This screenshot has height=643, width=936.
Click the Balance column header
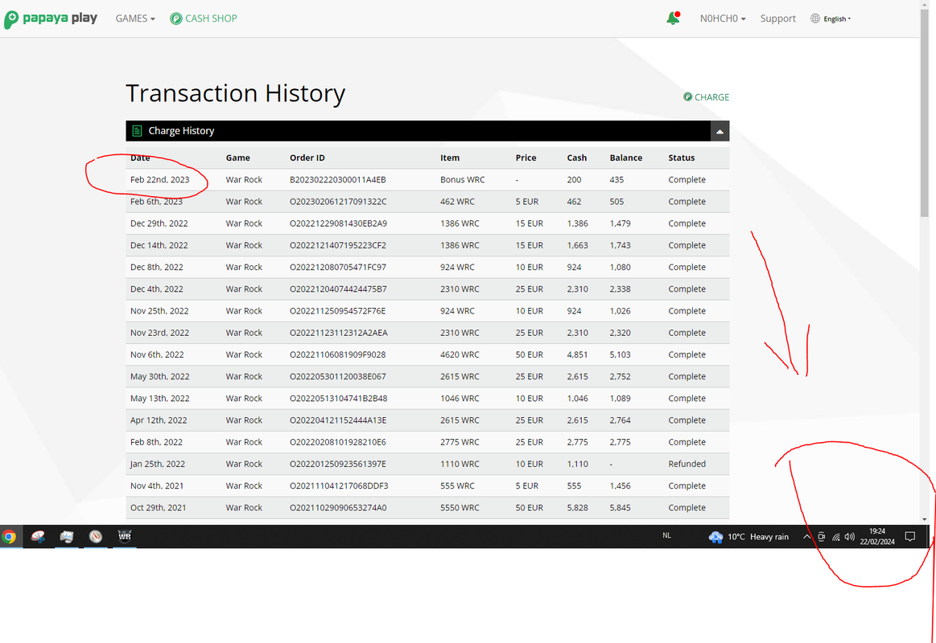[625, 158]
